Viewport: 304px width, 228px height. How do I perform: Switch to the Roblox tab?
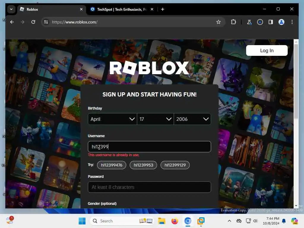(52, 9)
